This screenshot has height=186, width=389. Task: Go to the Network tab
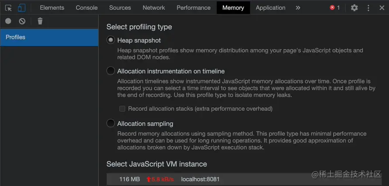(154, 8)
